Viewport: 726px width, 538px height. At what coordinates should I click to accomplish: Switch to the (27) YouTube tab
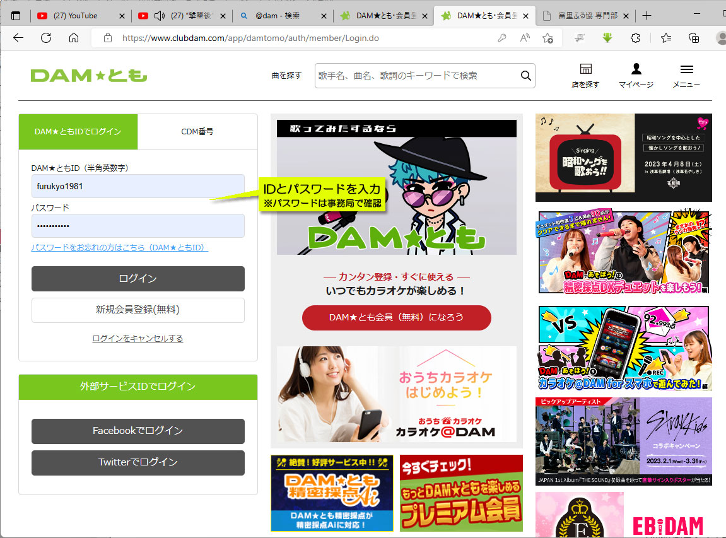(76, 16)
